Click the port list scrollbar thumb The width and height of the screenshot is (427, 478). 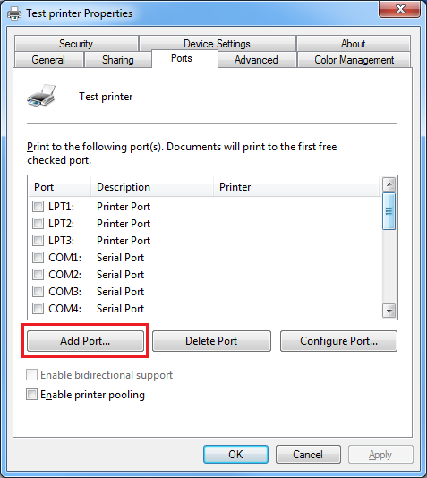[389, 211]
